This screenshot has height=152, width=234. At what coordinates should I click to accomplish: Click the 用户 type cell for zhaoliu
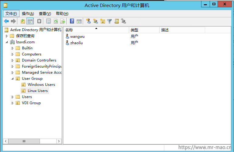point(134,43)
